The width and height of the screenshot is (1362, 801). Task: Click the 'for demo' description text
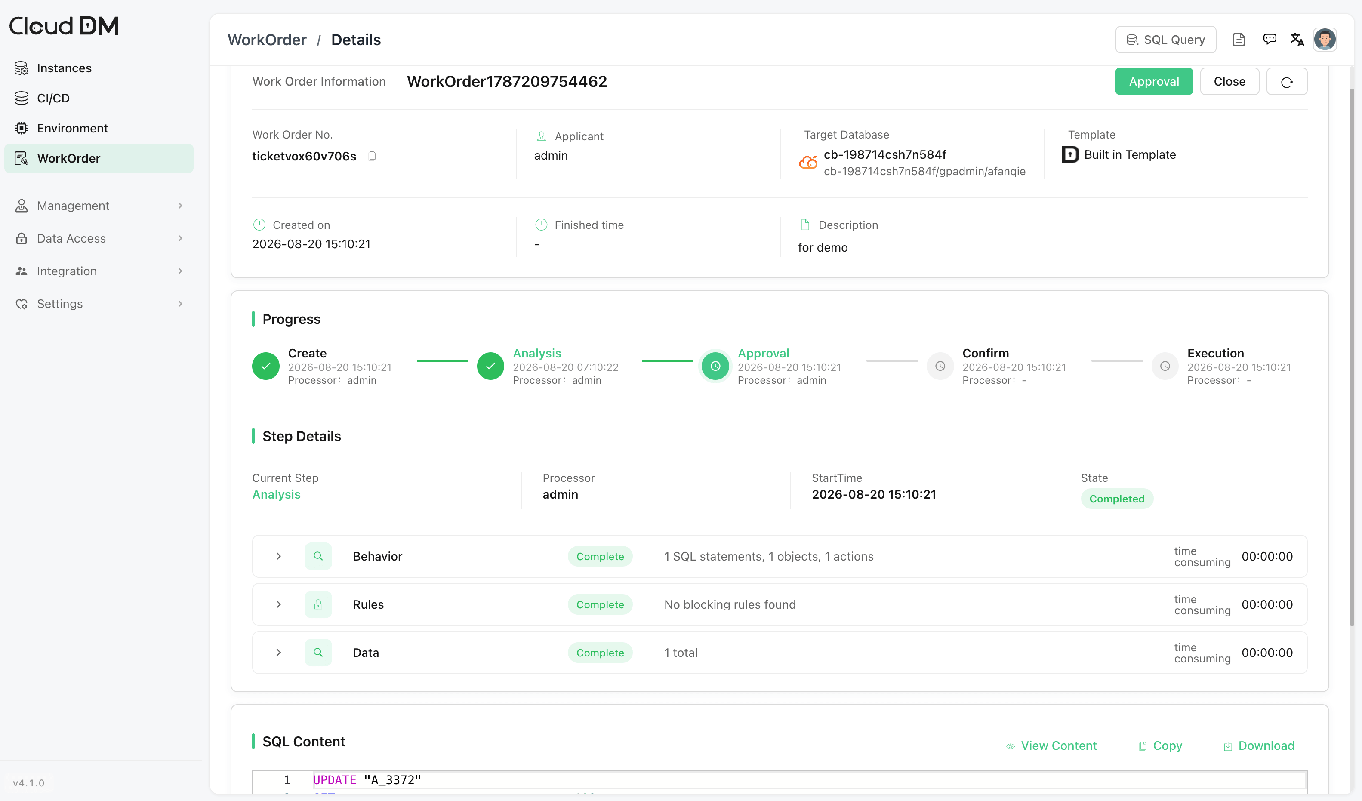tap(823, 247)
